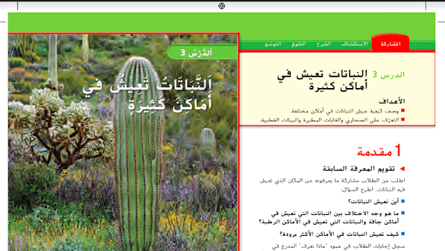Click the line starting سجل إجابات الطلاب

[339, 246]
